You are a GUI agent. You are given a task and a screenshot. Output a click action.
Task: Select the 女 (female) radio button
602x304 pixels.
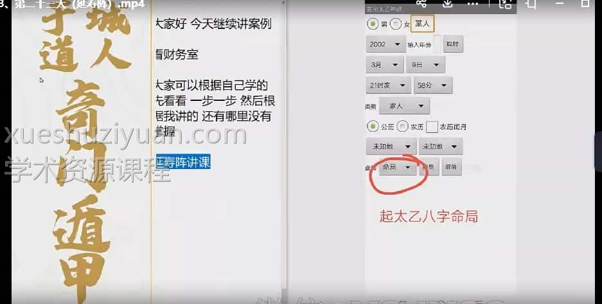click(396, 24)
